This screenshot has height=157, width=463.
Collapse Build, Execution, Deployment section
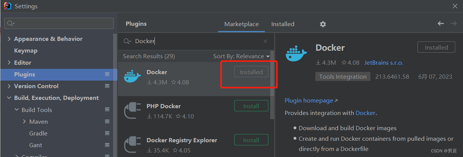tap(9, 98)
